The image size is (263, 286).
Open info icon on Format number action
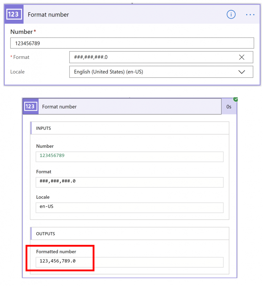(x=231, y=15)
